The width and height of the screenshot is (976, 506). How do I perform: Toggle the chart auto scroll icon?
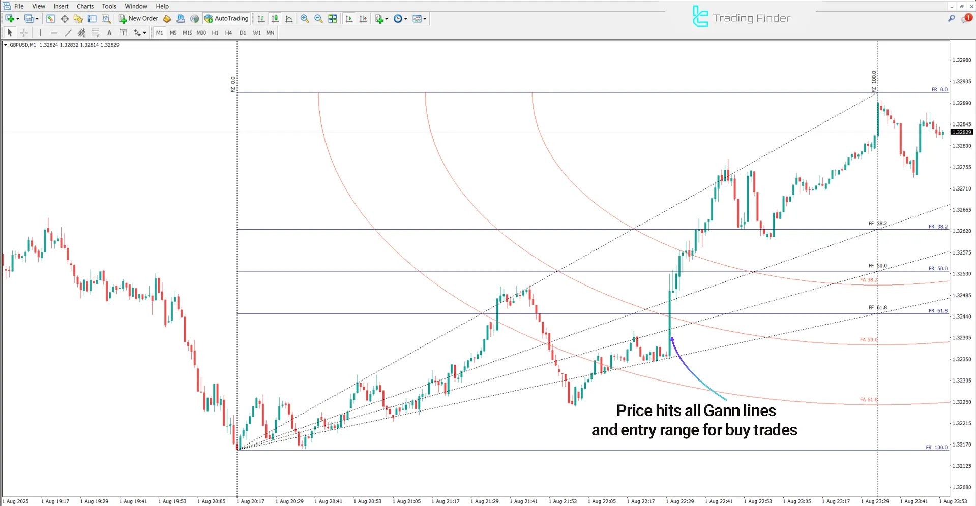pyautogui.click(x=349, y=19)
